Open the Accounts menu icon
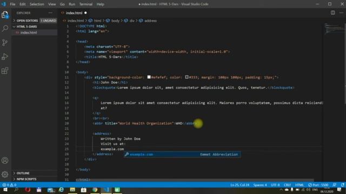This screenshot has width=346, height=194. (x=5, y=161)
